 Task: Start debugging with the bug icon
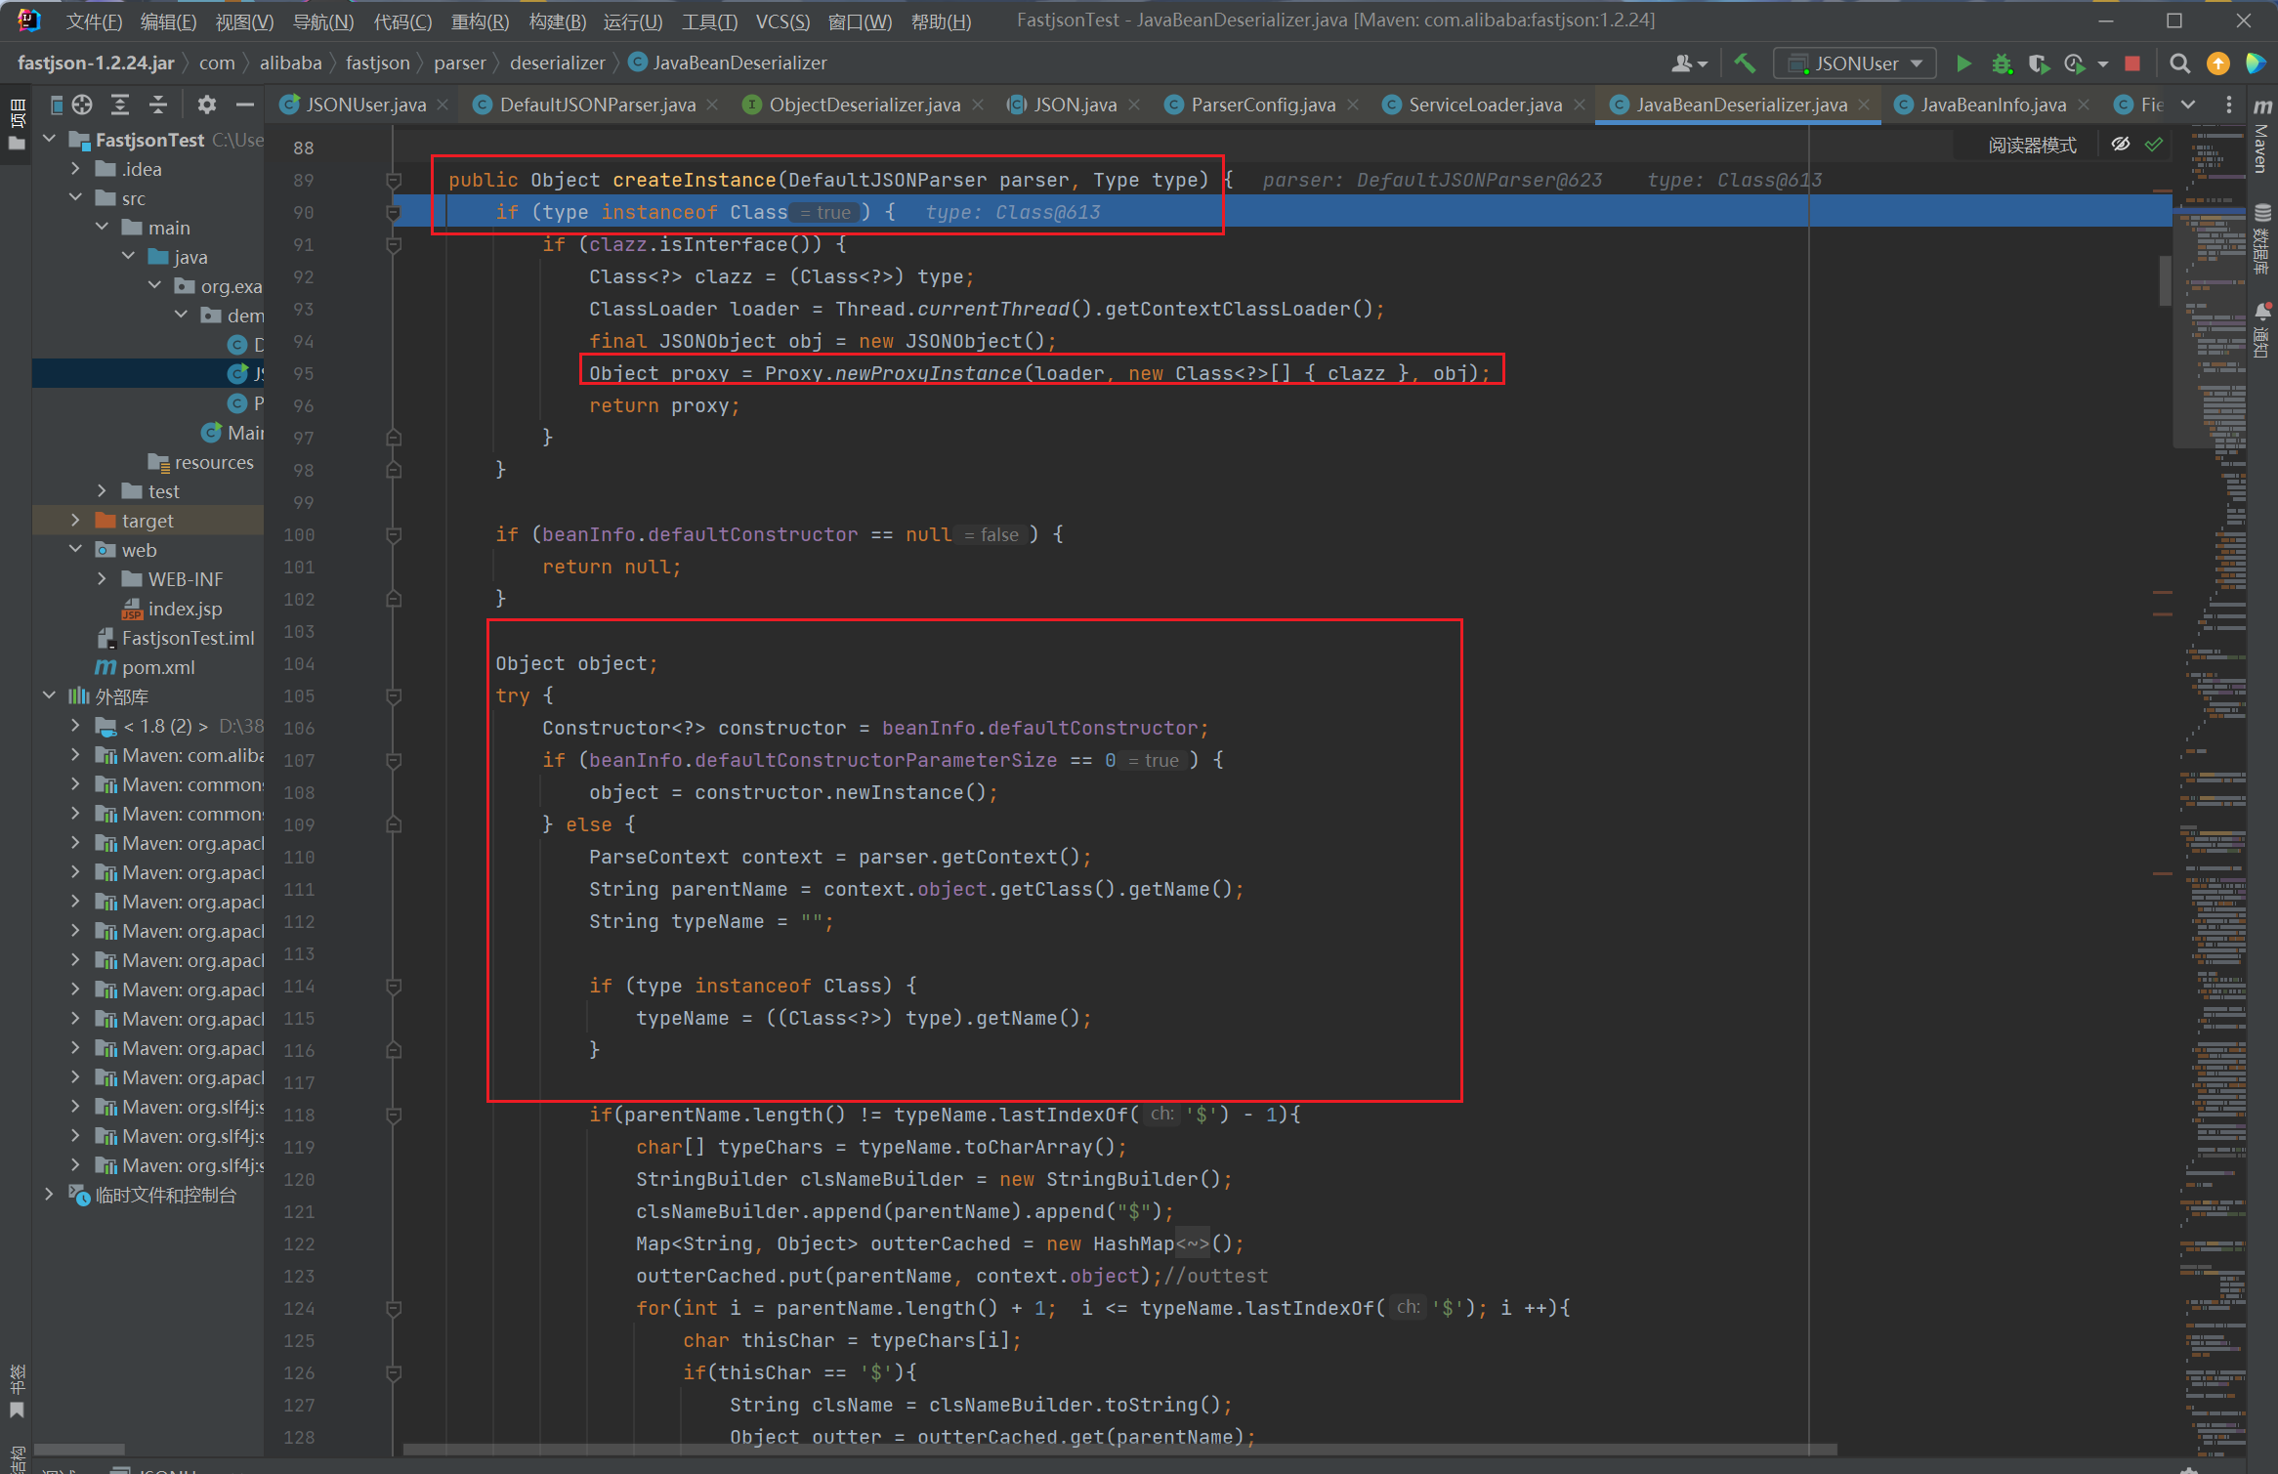click(2002, 63)
